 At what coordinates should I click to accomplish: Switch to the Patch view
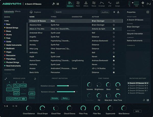tap(78, 4)
